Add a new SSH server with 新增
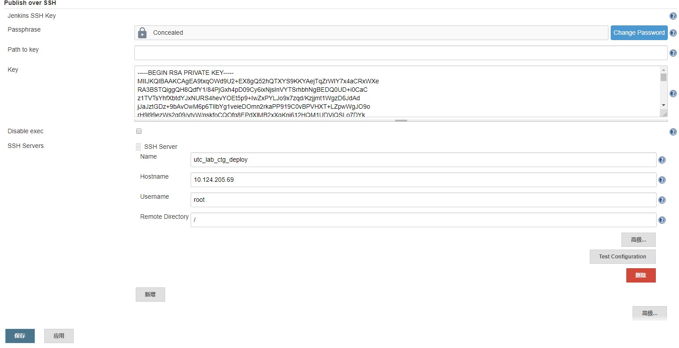Viewport: 679px width, 348px height. coord(150,295)
